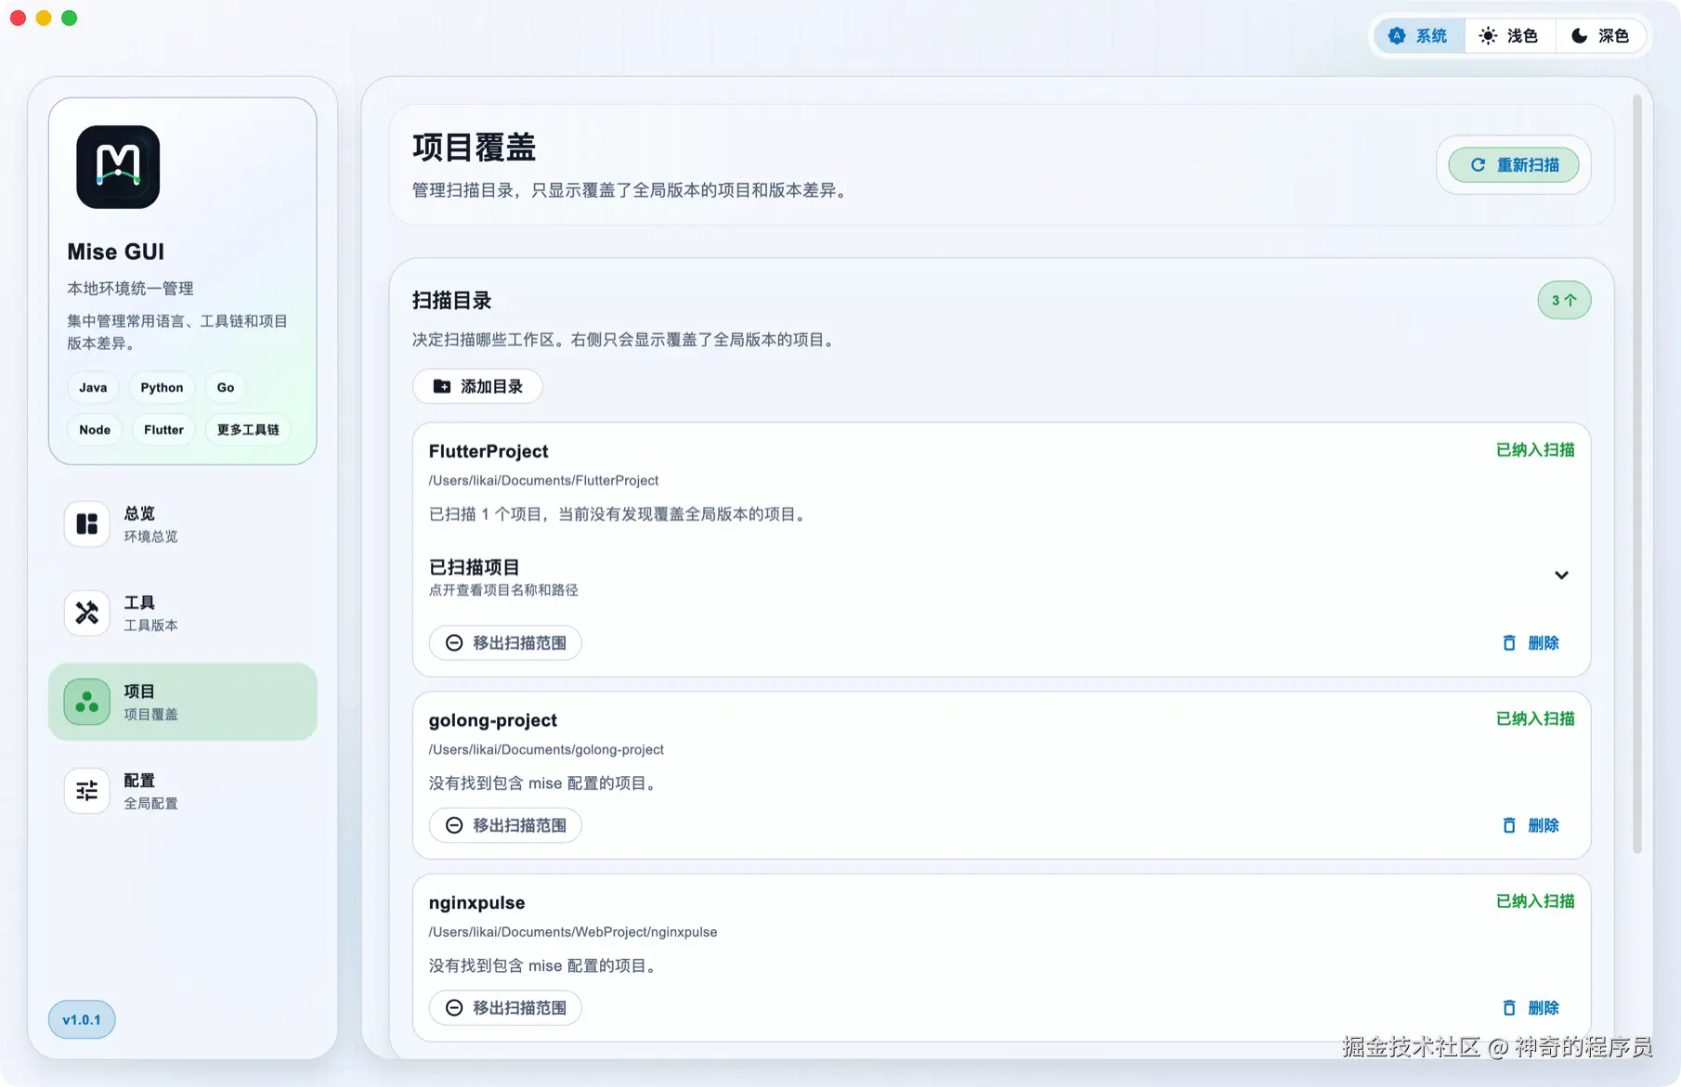The height and width of the screenshot is (1087, 1681).
Task: Click path /Users/likai/Documents/golong-project
Action: point(546,750)
